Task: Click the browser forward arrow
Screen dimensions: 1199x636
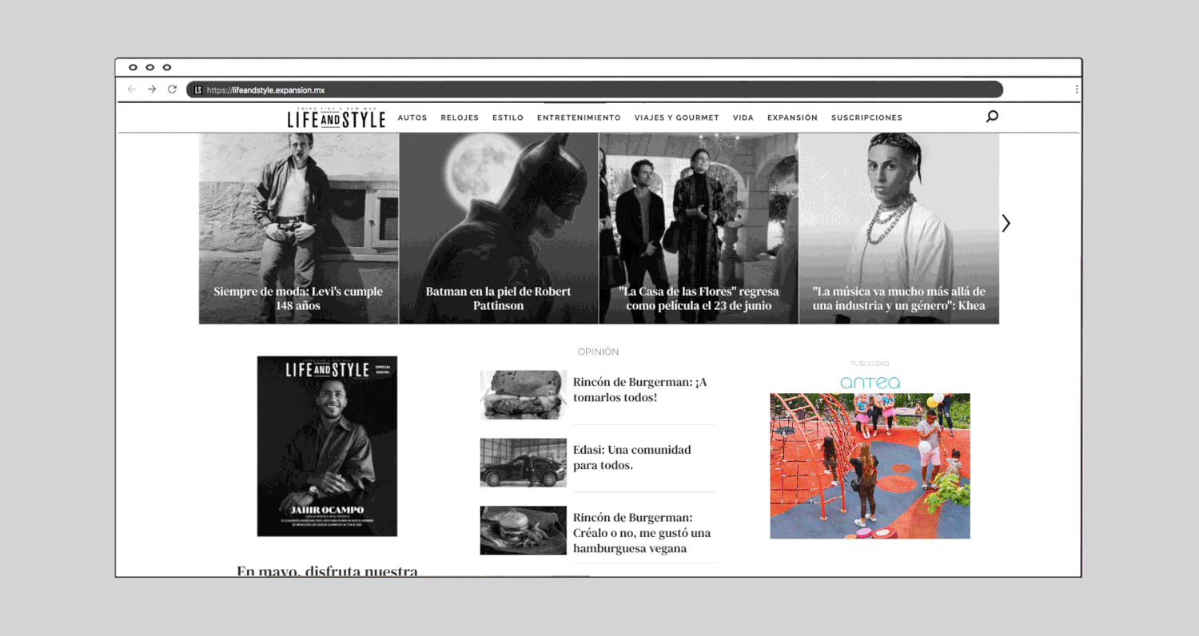Action: [x=152, y=89]
